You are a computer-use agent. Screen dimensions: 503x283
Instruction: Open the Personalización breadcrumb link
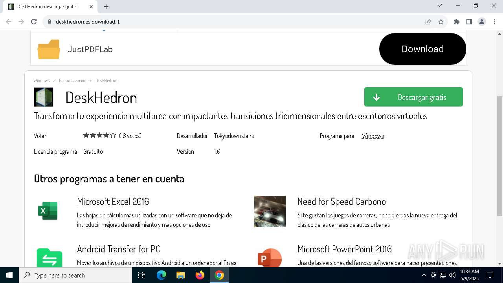tap(72, 81)
